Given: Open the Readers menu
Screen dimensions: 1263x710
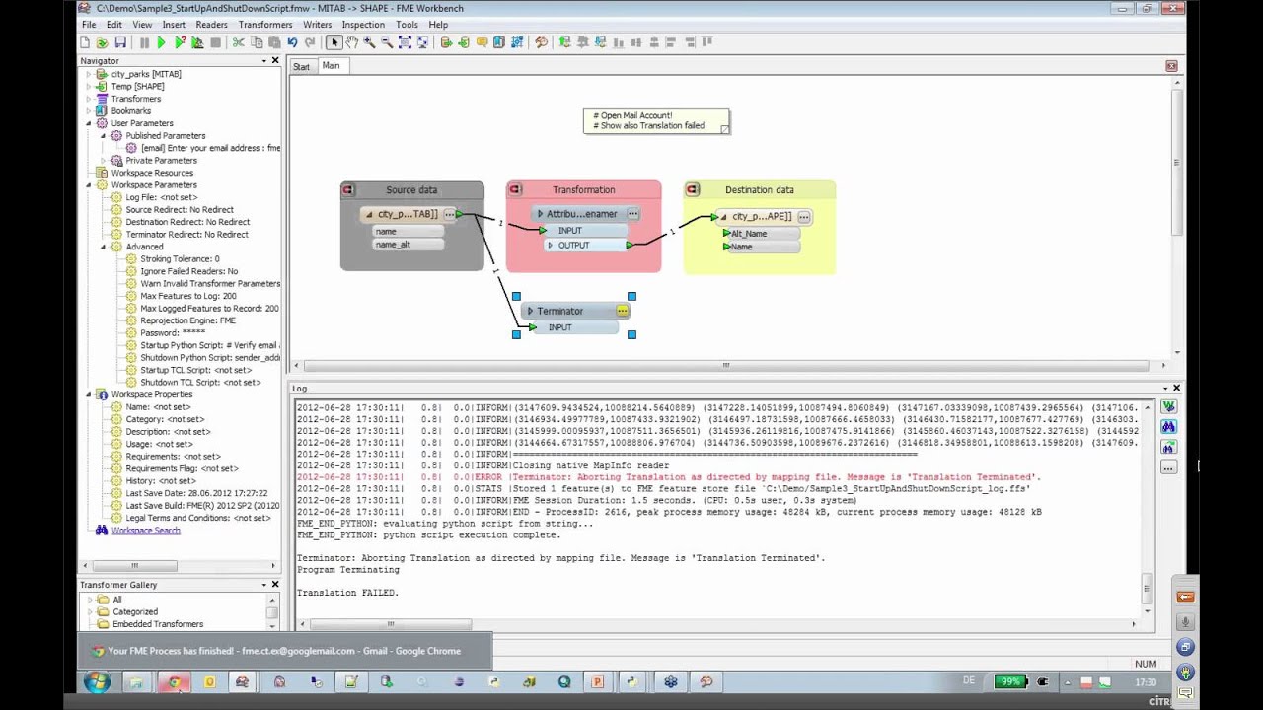Looking at the screenshot, I should click(211, 24).
